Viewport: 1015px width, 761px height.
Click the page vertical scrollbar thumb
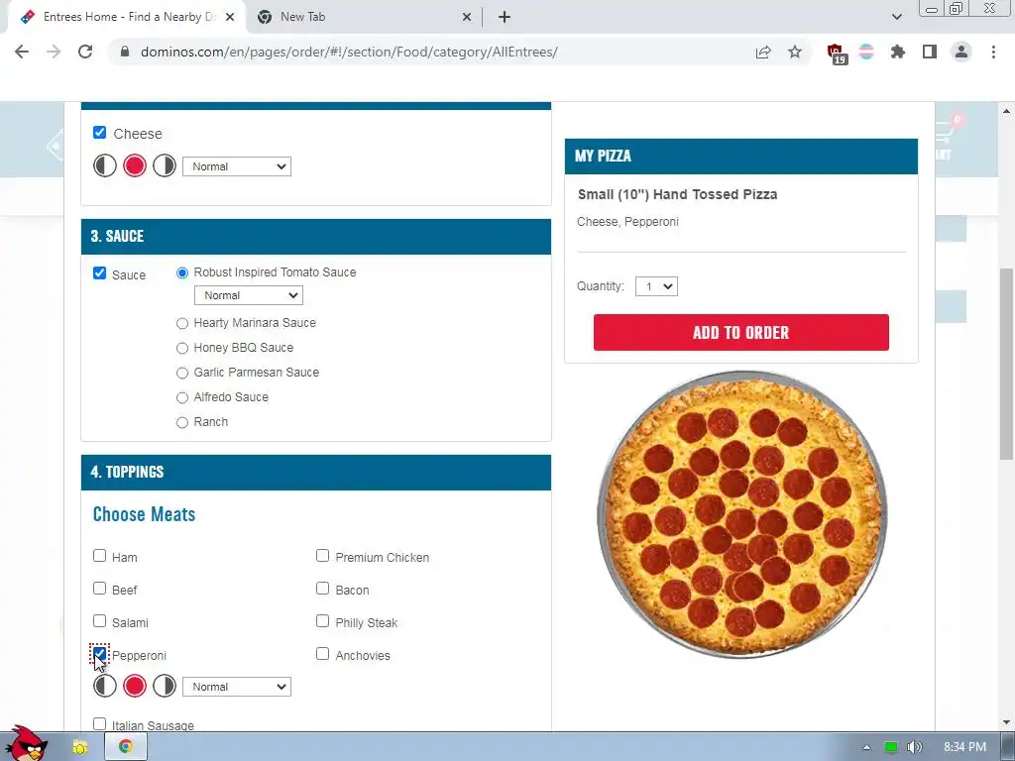[1007, 364]
